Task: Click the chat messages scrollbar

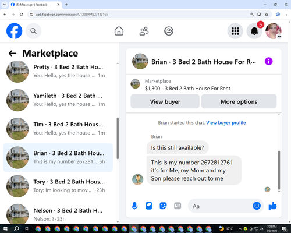Action: coord(279,170)
